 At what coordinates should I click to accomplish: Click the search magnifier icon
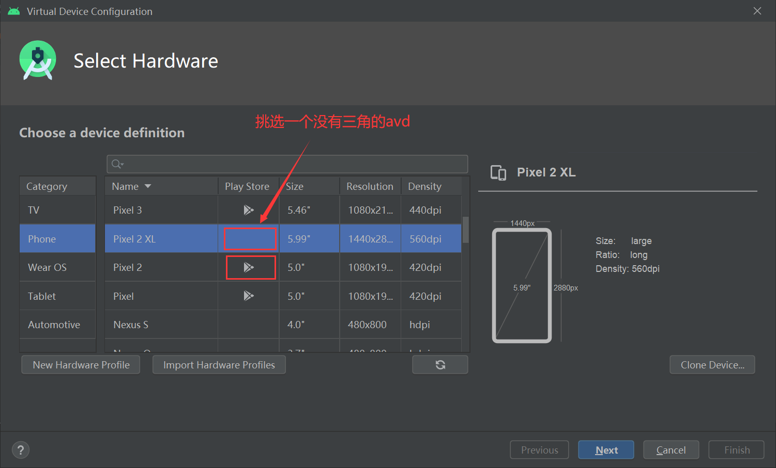point(117,164)
